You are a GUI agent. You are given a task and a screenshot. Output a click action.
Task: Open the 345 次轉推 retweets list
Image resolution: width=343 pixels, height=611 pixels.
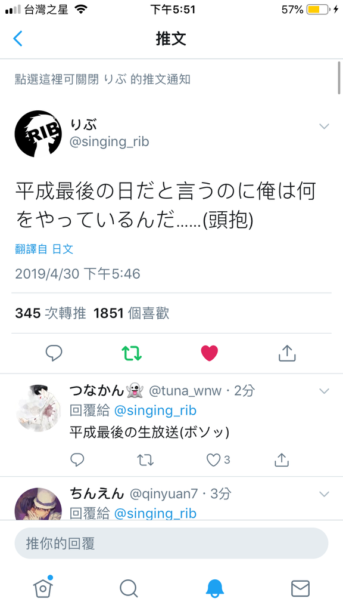coord(51,313)
